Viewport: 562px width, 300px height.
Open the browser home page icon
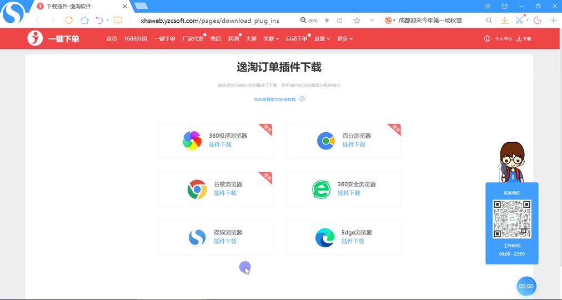click(84, 21)
